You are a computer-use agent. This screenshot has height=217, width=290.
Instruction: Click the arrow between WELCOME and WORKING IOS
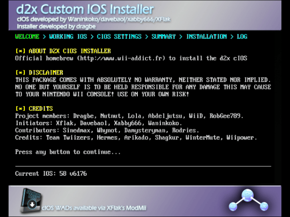coord(44,37)
